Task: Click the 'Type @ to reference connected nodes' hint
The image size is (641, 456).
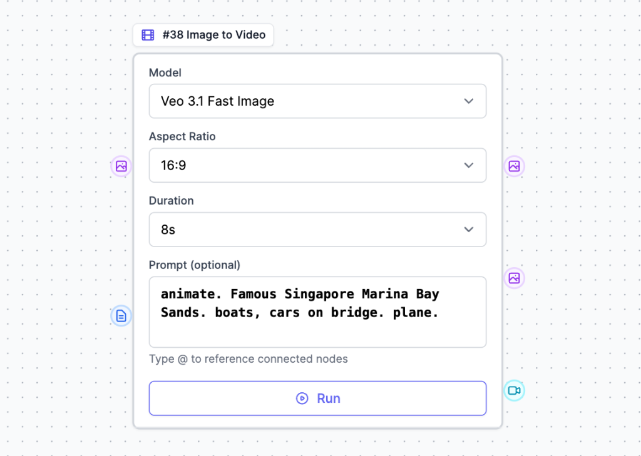Action: tap(248, 359)
